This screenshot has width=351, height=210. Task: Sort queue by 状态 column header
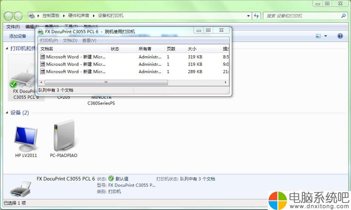point(122,49)
